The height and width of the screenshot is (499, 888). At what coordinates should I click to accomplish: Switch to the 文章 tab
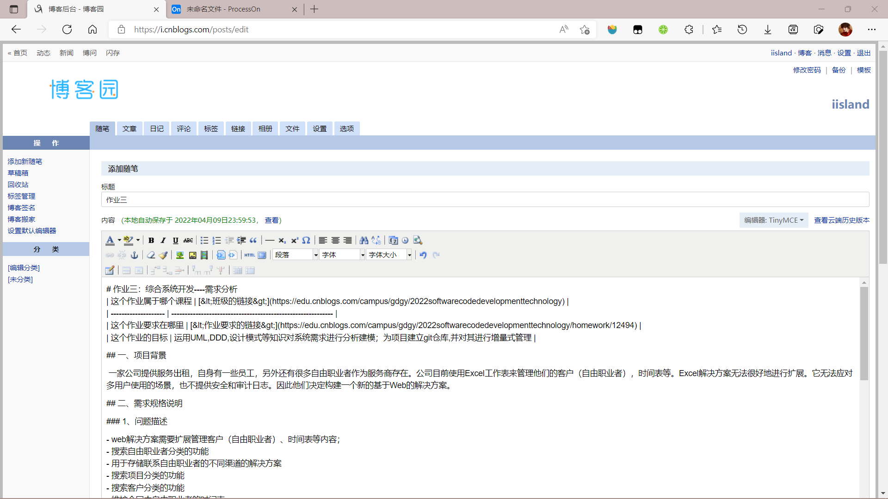click(129, 129)
